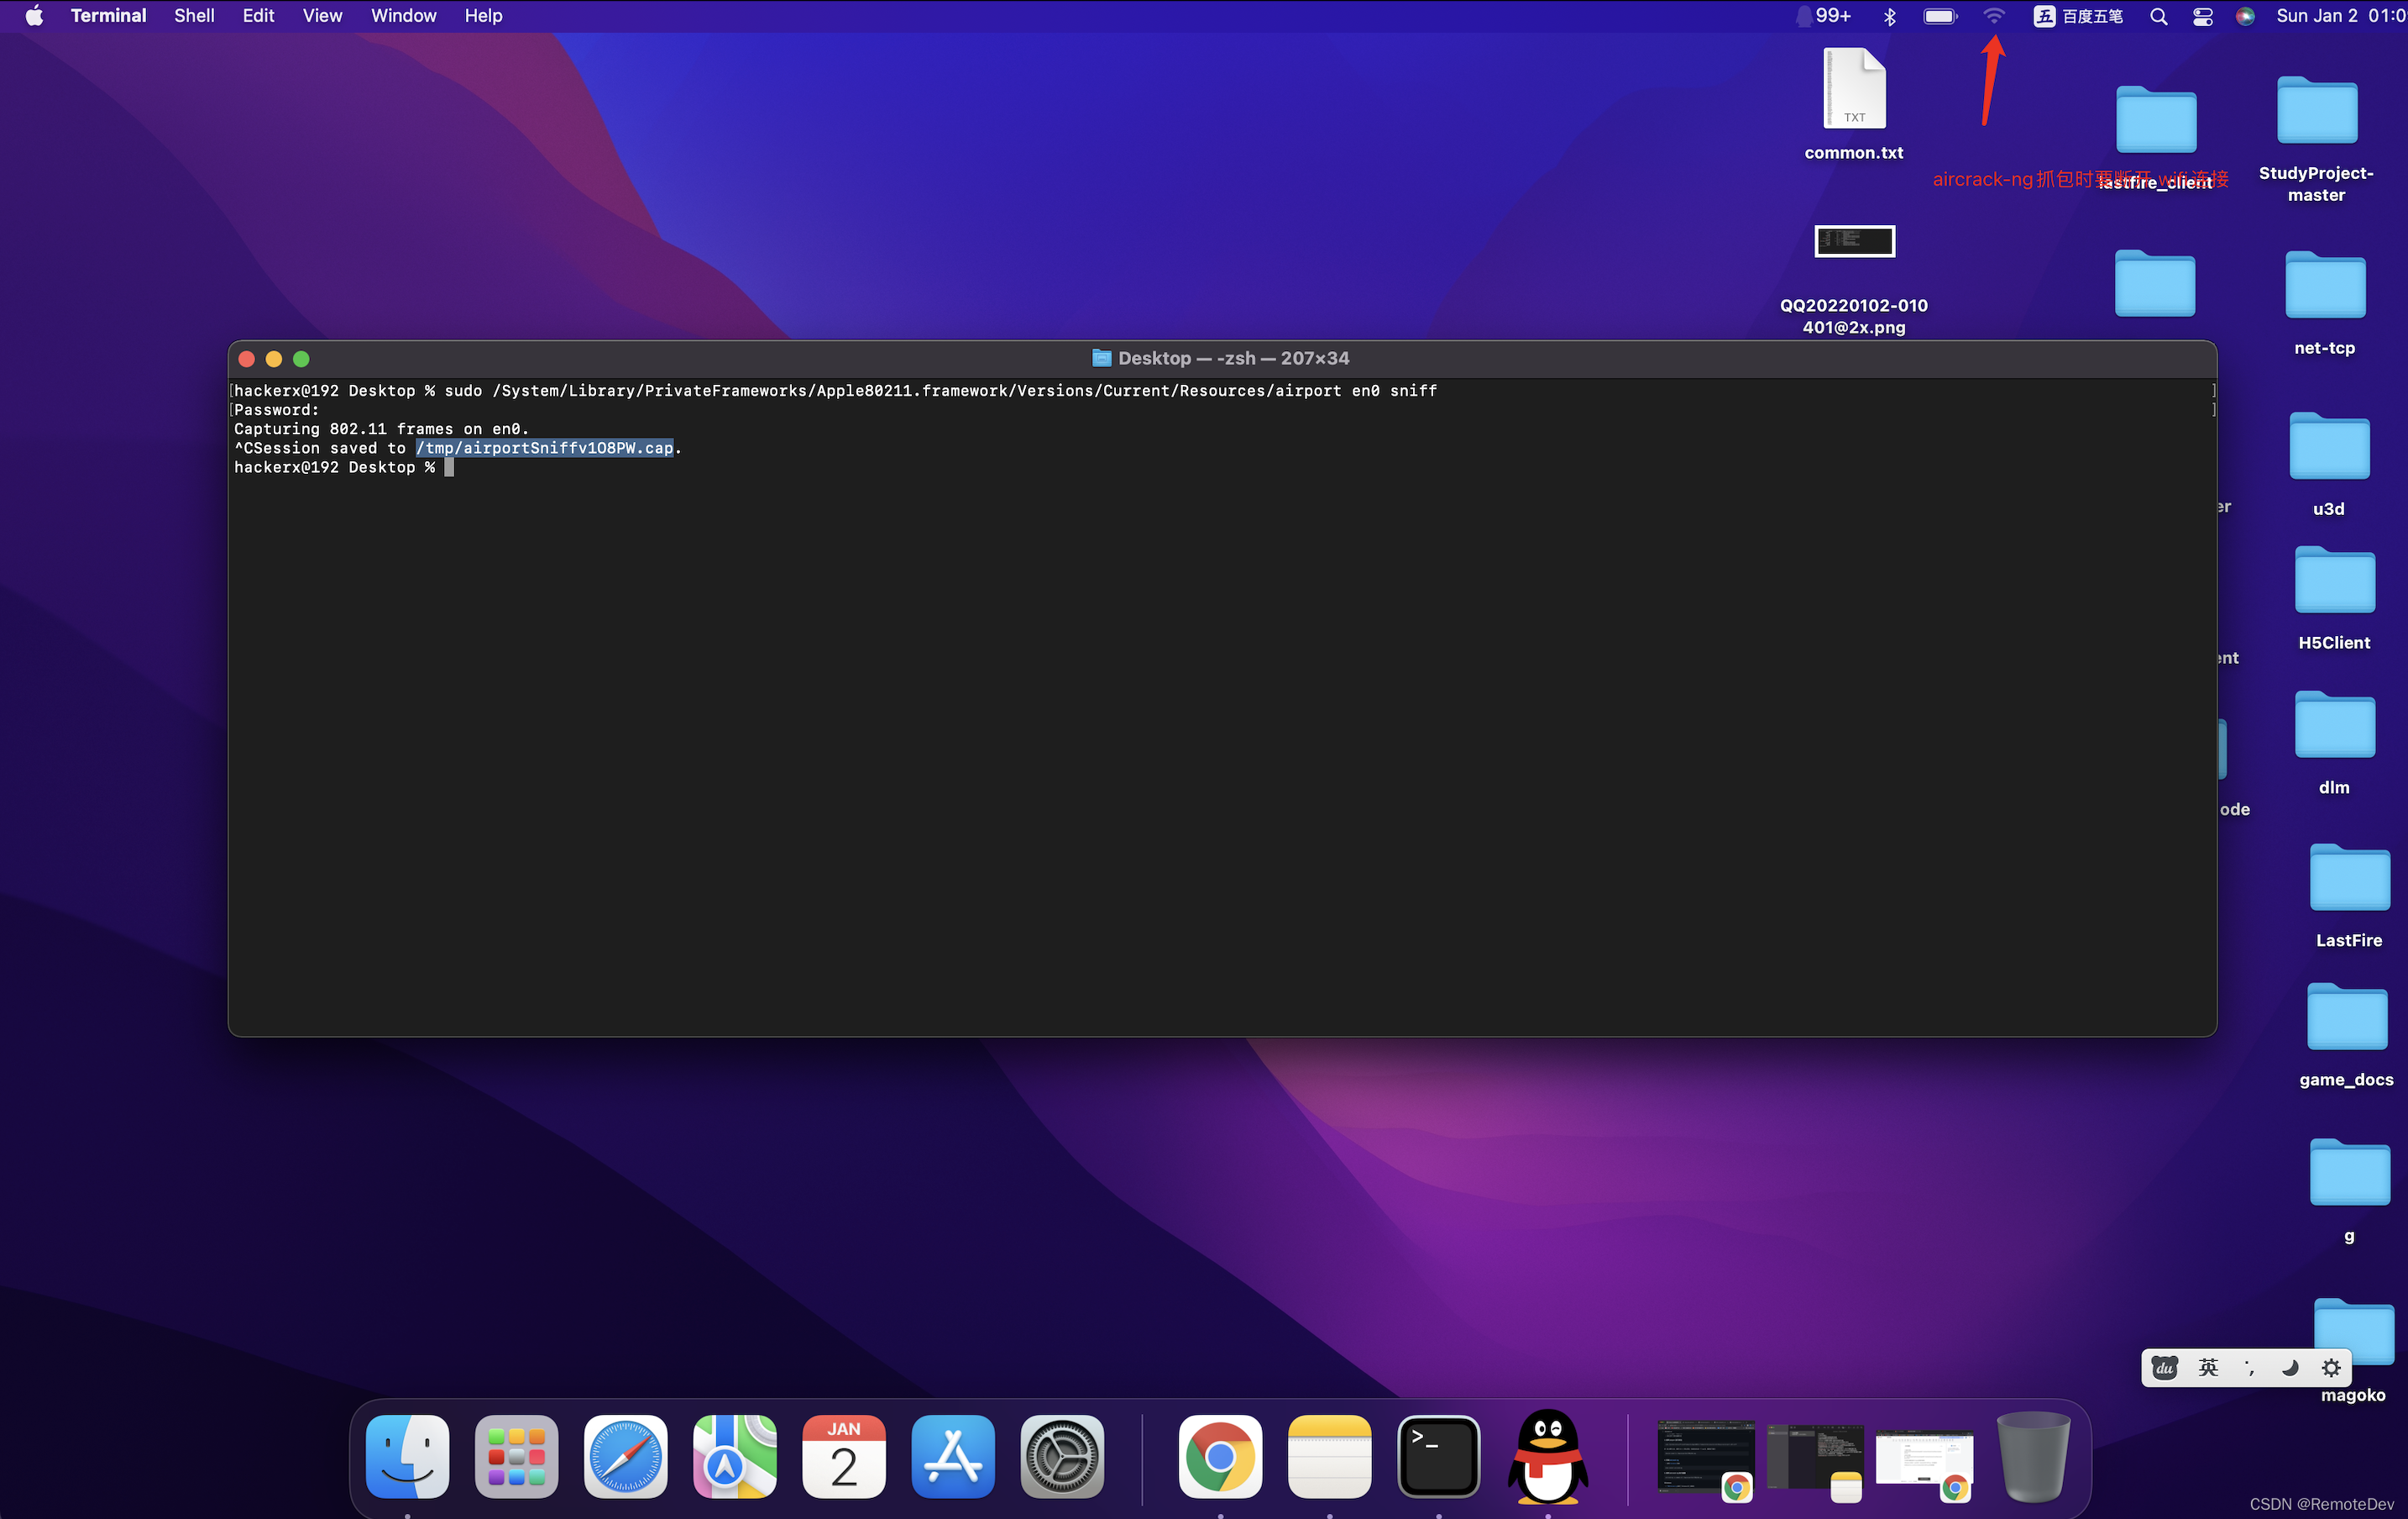Open the Shell menu
2408x1519 pixels.
194,16
